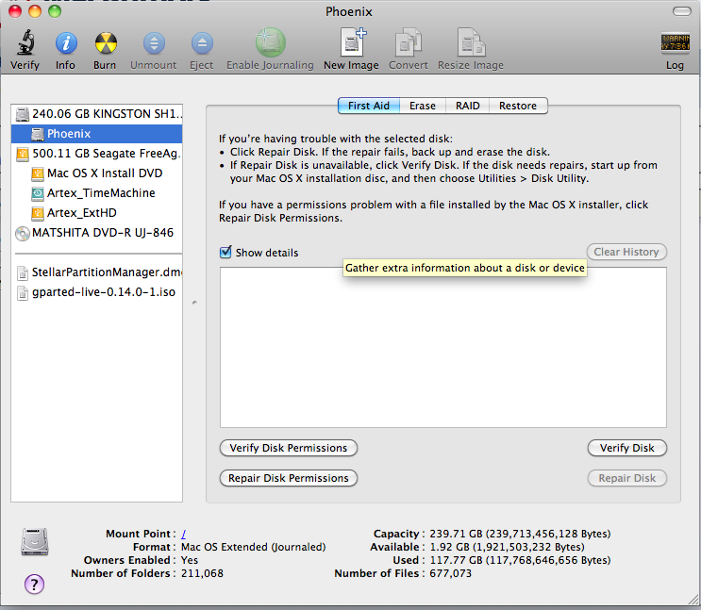Click the Artex_ExtHD volume icon
The image size is (701, 610).
(x=38, y=213)
